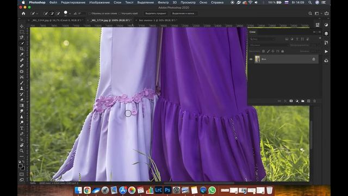Click the Home icon in options bar
The image size is (348, 196).
click(x=23, y=13)
